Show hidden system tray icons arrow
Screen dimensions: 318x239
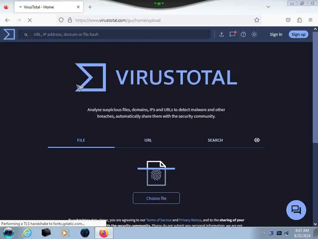click(x=264, y=233)
